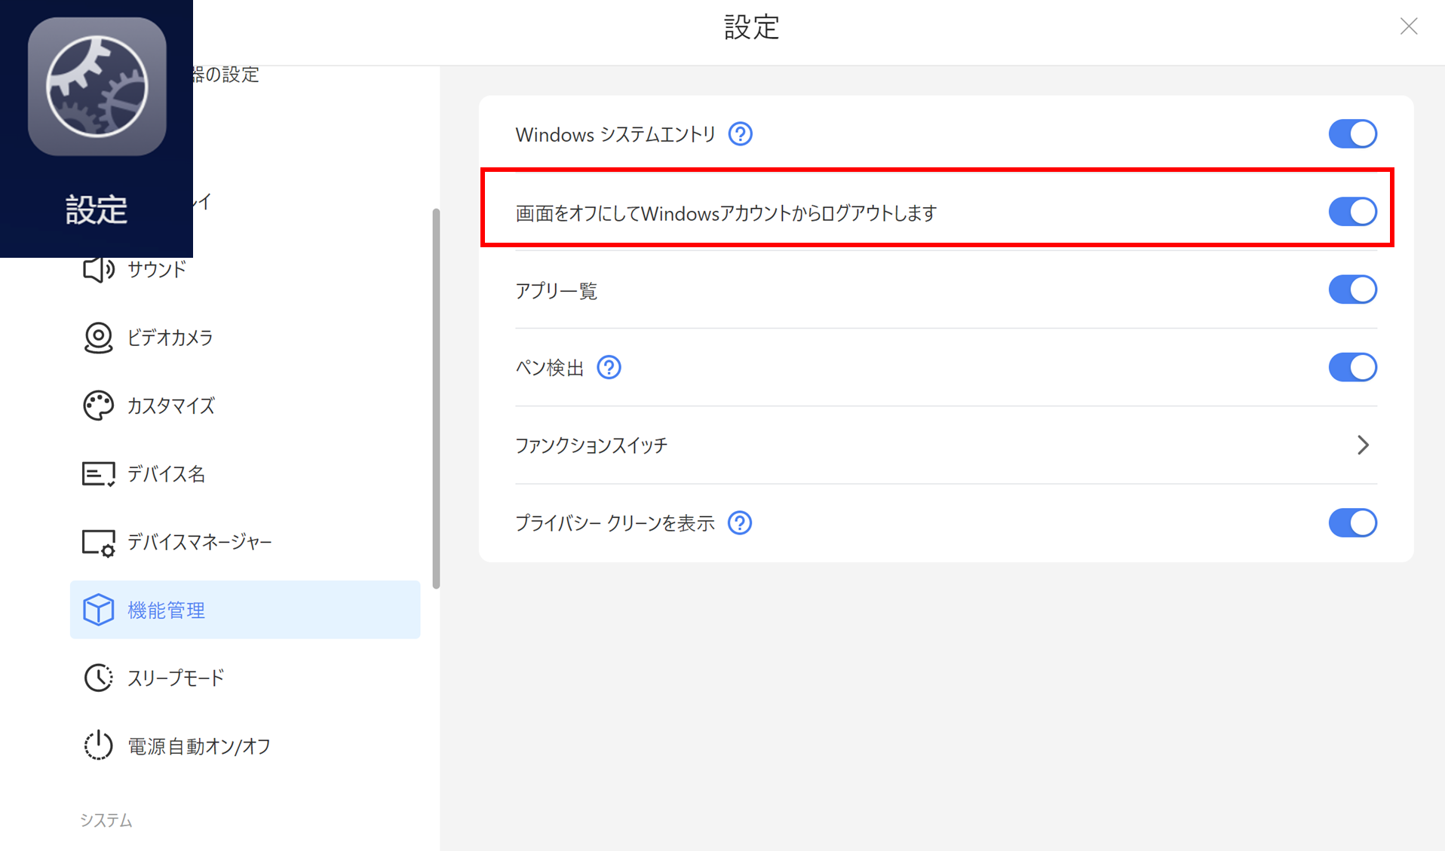
Task: Turn off the ペン検出 switch
Action: pos(1351,368)
